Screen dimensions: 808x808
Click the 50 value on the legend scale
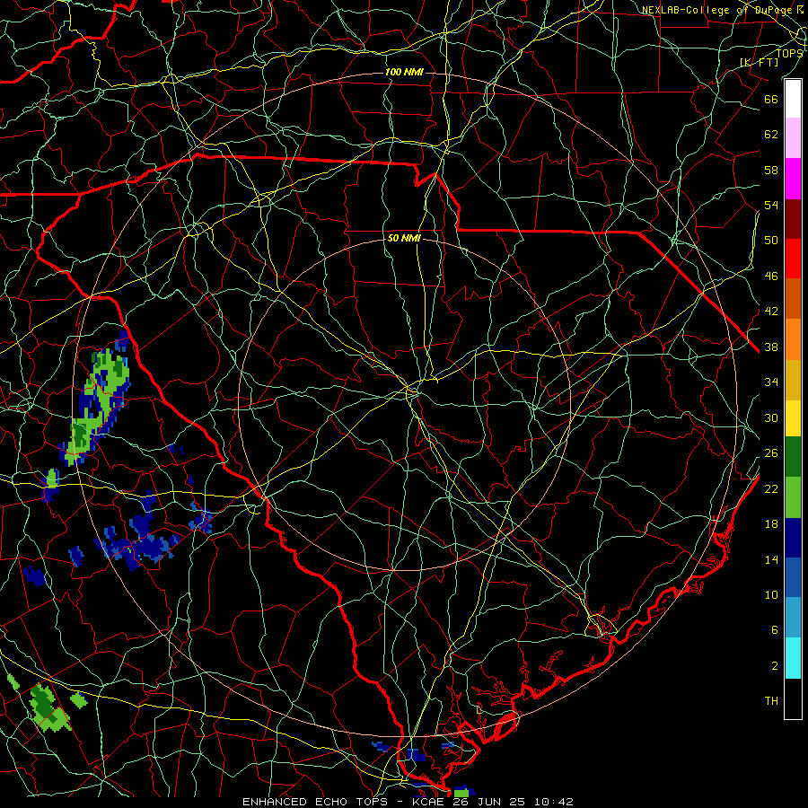tap(771, 240)
